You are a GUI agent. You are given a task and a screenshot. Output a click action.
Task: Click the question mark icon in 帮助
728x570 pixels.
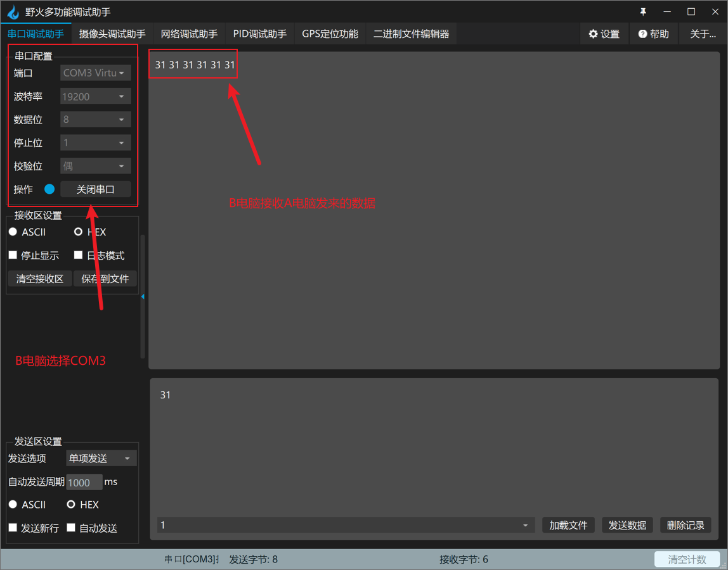(642, 34)
